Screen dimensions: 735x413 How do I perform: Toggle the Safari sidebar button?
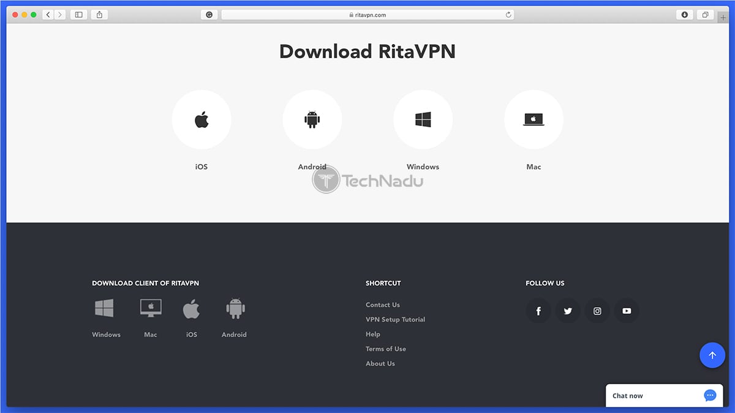pos(78,15)
